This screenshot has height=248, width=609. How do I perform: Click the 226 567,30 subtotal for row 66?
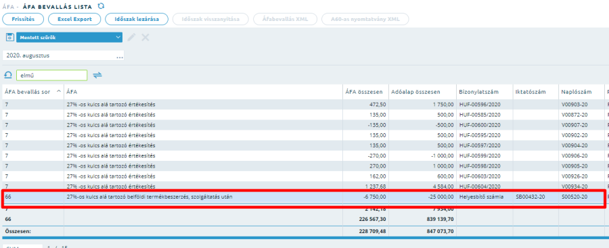pos(371,219)
